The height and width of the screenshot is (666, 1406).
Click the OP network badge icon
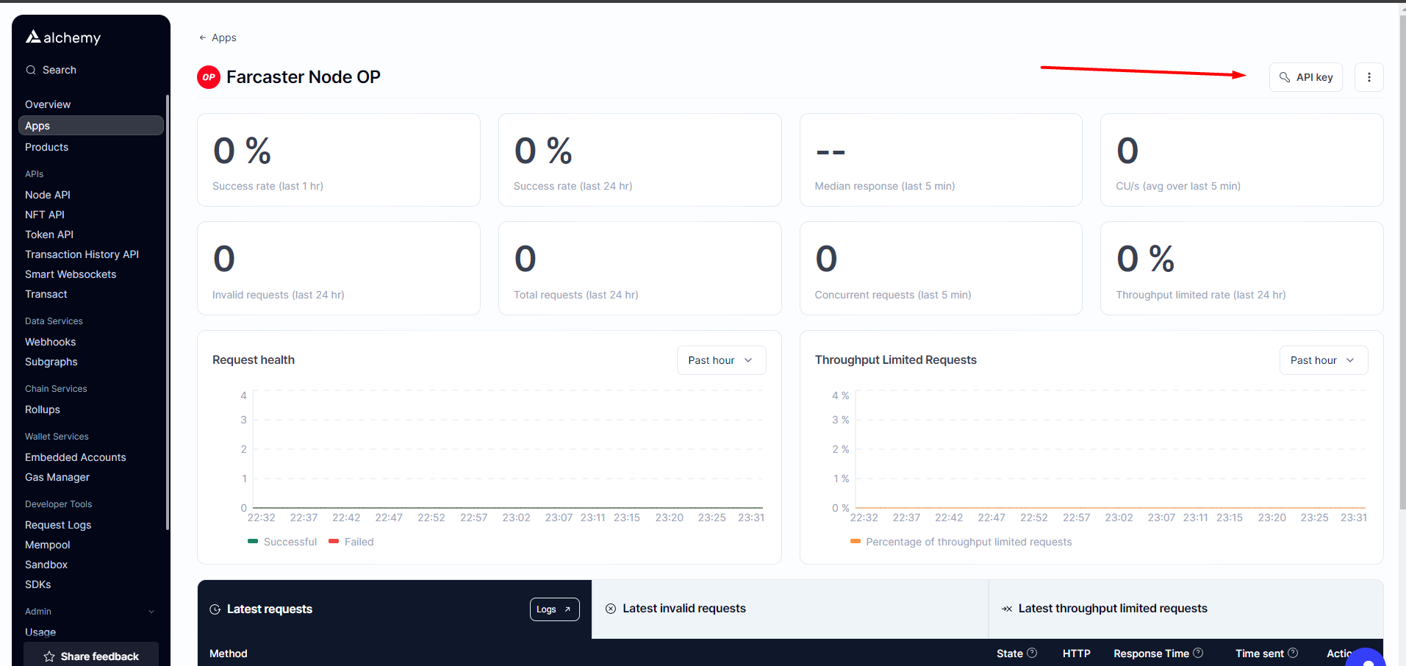click(209, 77)
